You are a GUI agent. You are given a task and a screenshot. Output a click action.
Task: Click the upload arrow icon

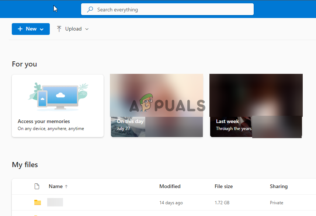pos(59,29)
